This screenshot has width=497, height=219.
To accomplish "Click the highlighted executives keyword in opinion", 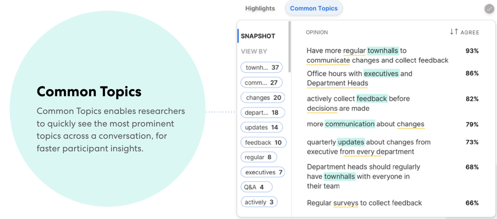I will pyautogui.click(x=381, y=74).
